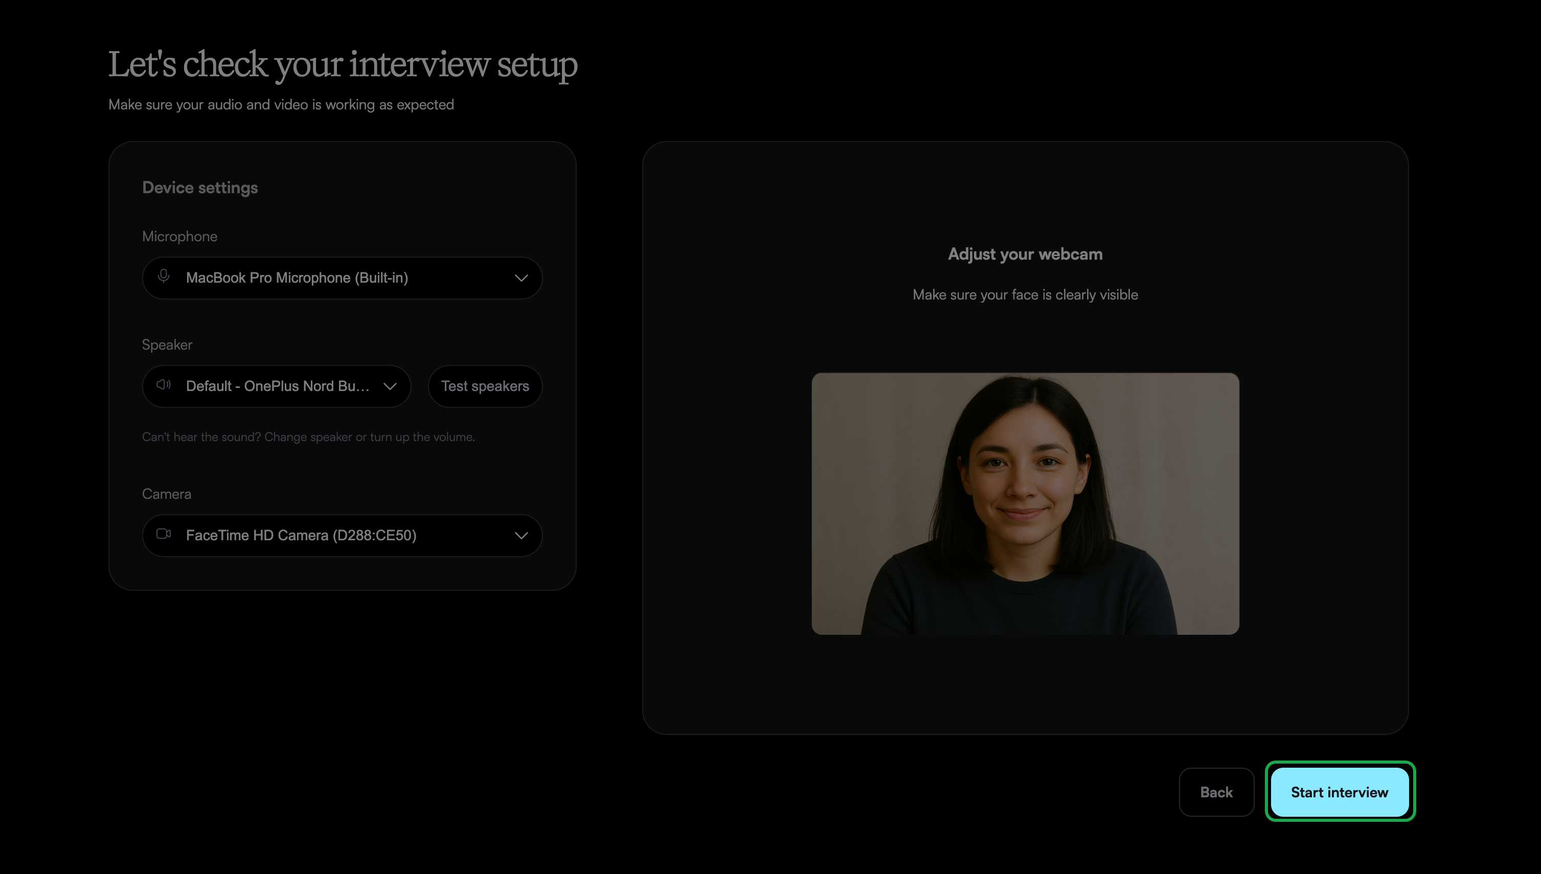Click the webcam preview video
This screenshot has height=874, width=1541.
tap(1025, 503)
